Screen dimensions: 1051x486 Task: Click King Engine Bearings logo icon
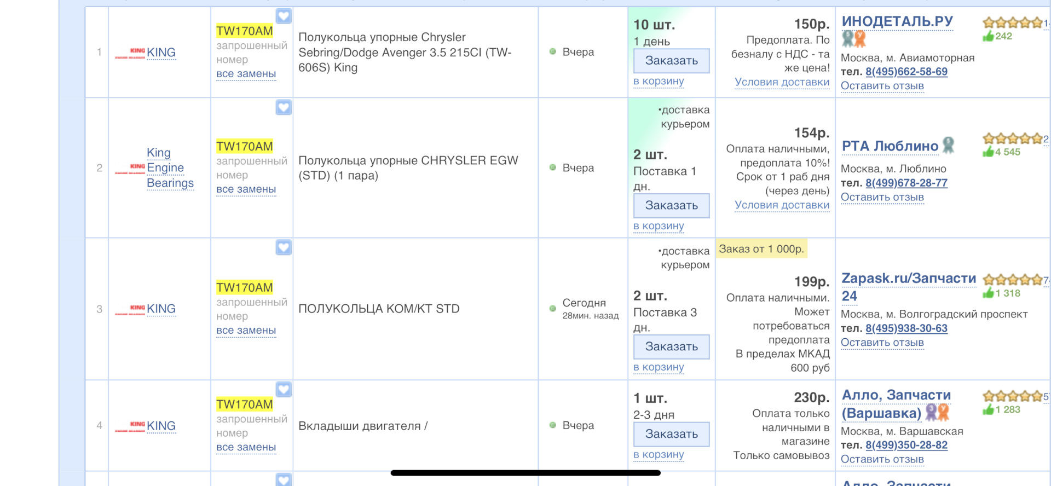point(130,169)
